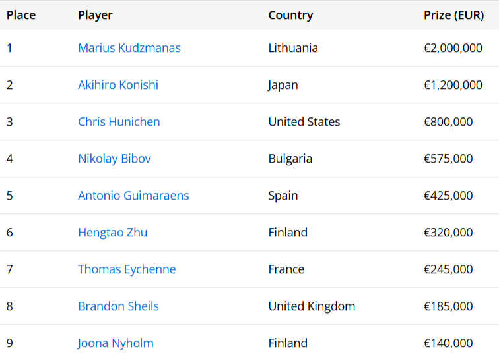Click the Thomas Eychenne link
Screen dimensions: 499x357
tap(127, 269)
